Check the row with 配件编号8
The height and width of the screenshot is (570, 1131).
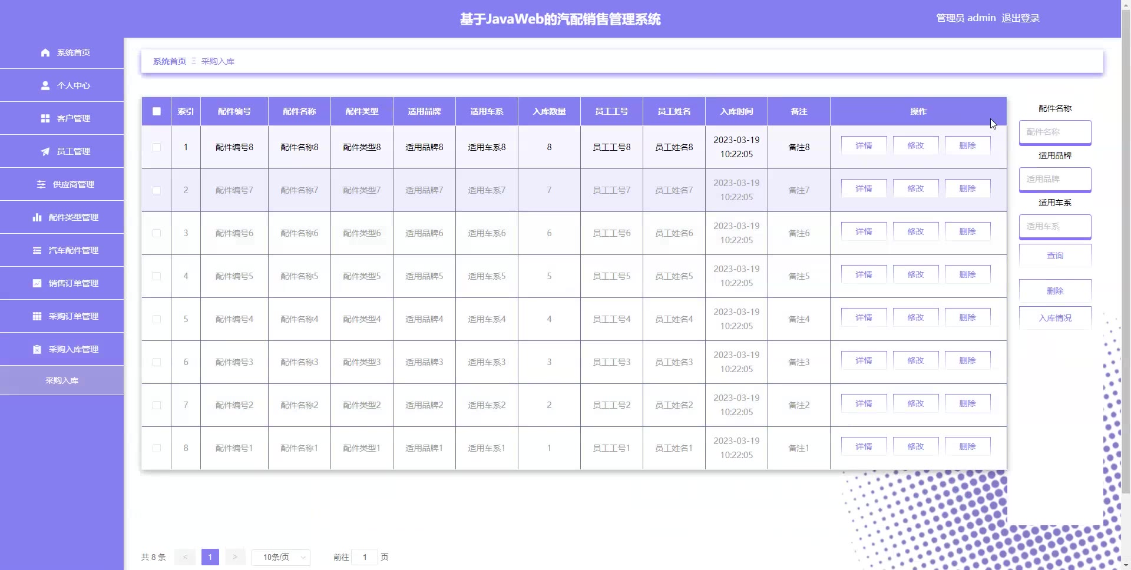pyautogui.click(x=157, y=147)
